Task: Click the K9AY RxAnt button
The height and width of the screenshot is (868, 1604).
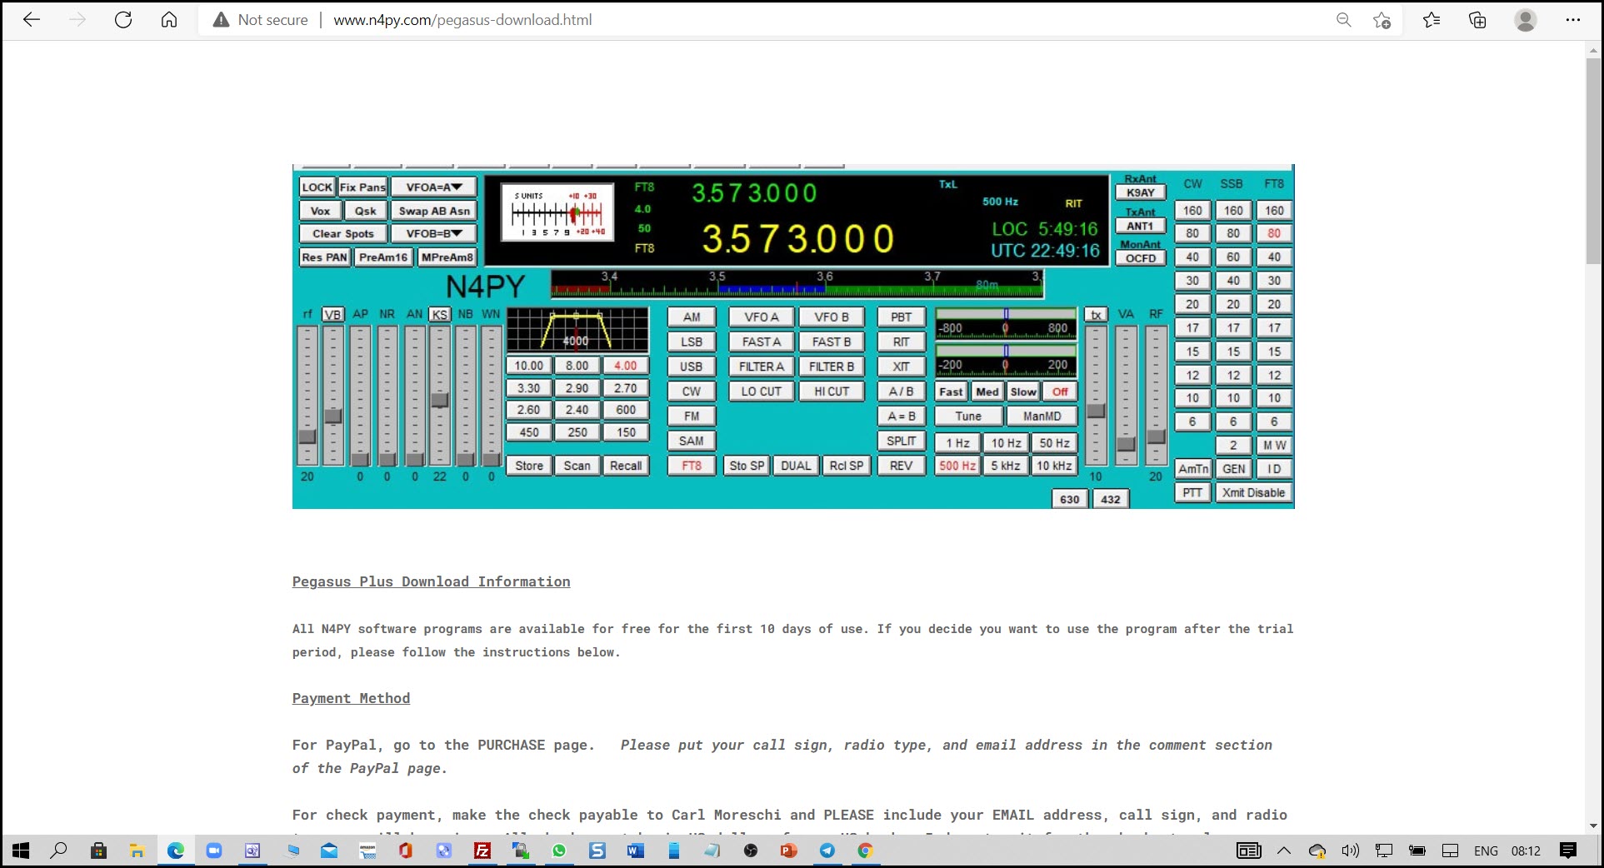Action: pyautogui.click(x=1140, y=192)
